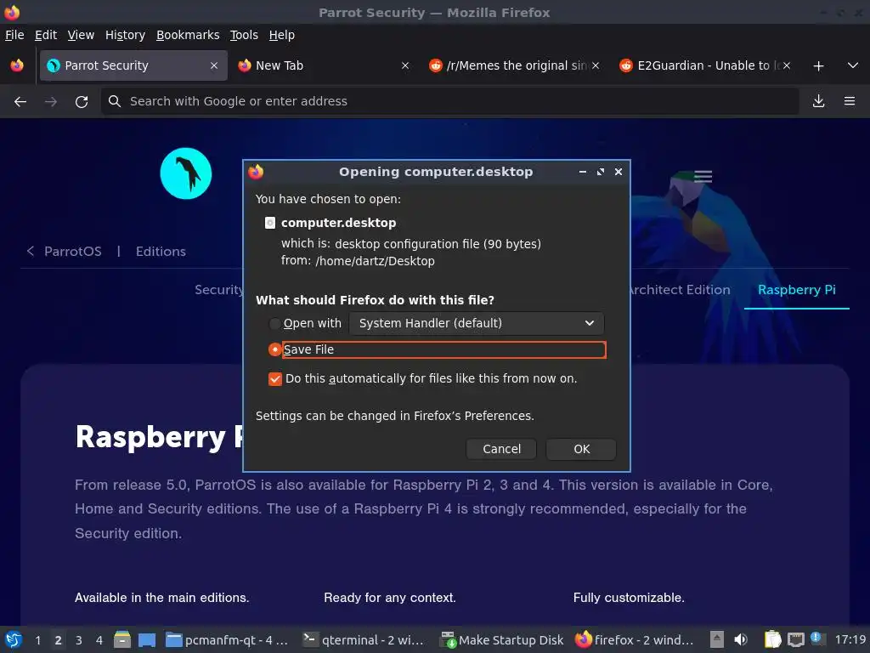
Task: Reload the page with the refresh icon
Action: tap(82, 102)
